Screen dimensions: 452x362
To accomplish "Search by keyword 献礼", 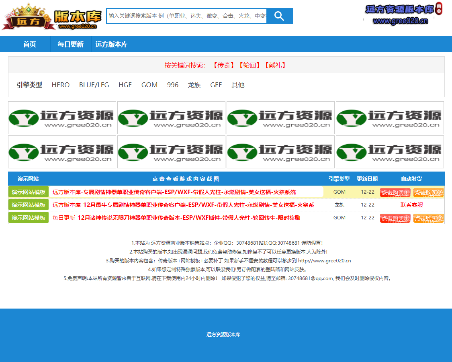I will tap(275, 65).
